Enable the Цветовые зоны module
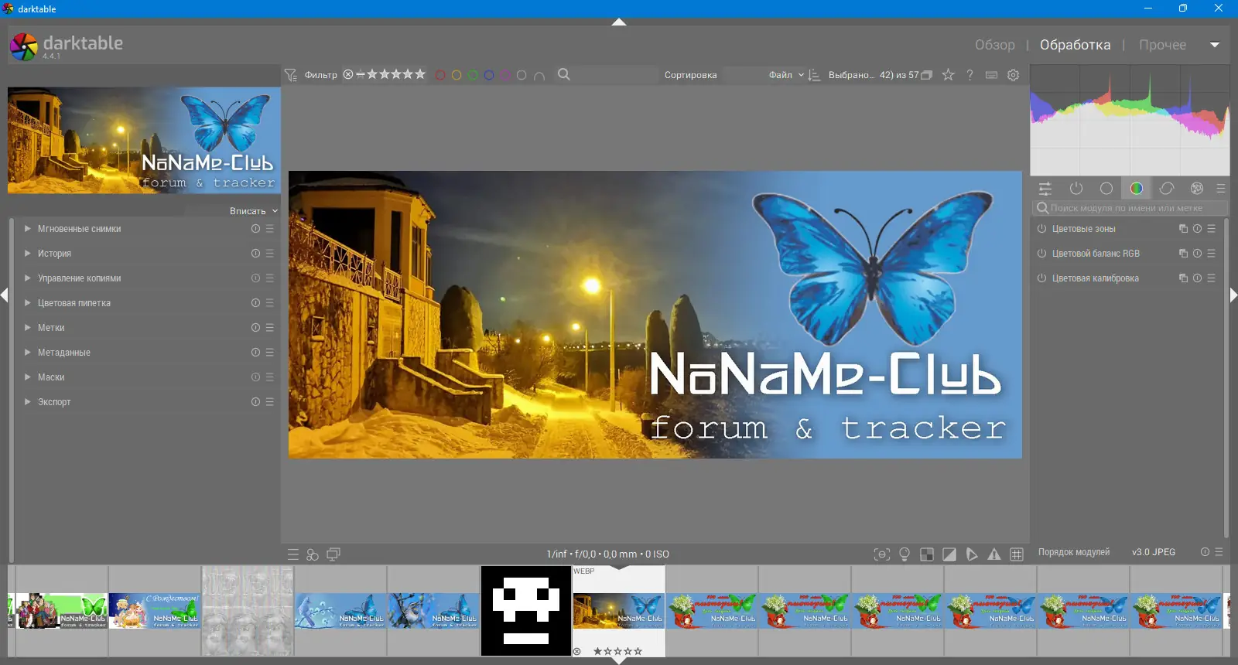 1042,229
